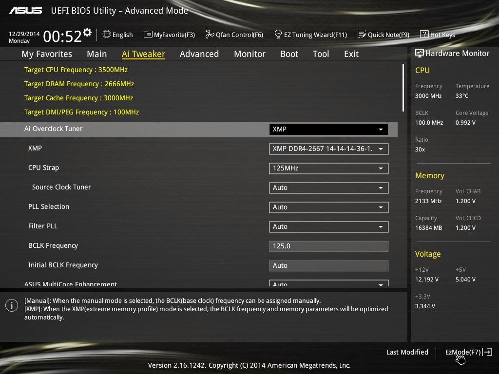Click the info icon in help panel

coord(12,305)
